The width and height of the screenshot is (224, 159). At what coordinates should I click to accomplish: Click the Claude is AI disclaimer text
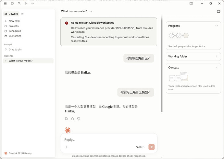click(108, 156)
